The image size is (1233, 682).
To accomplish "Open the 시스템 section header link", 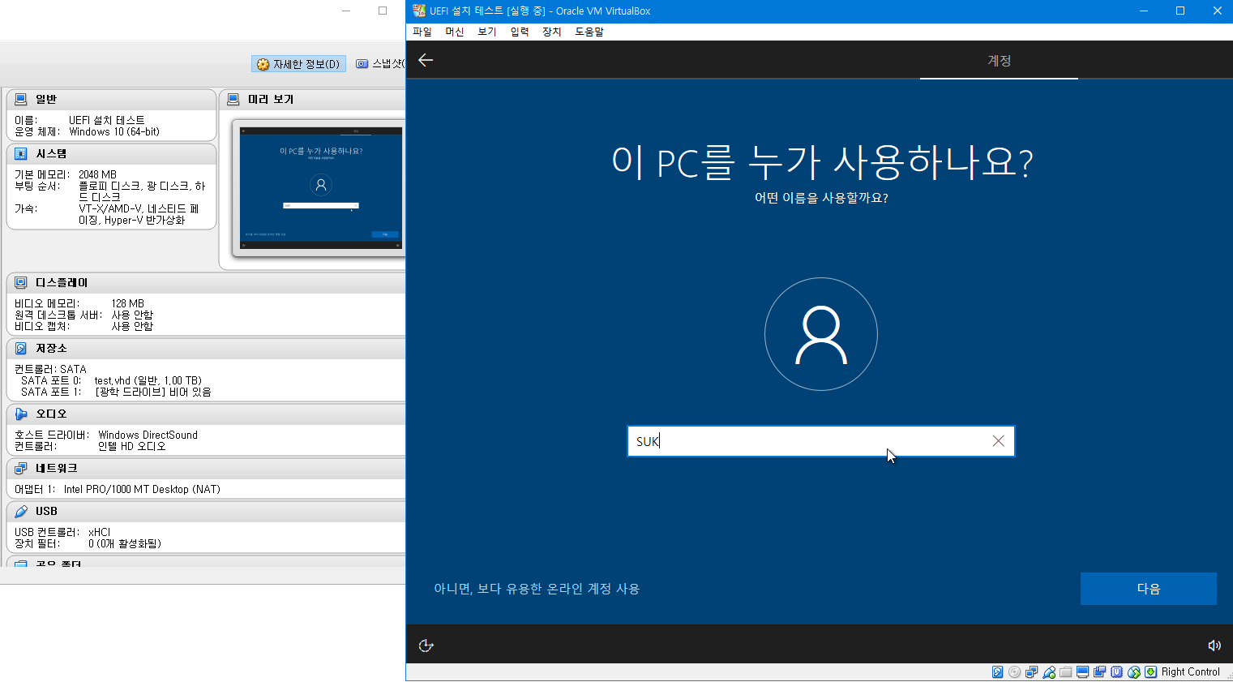I will (x=51, y=153).
